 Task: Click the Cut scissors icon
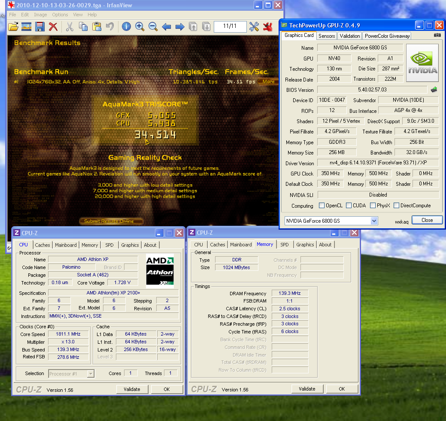[x=70, y=27]
